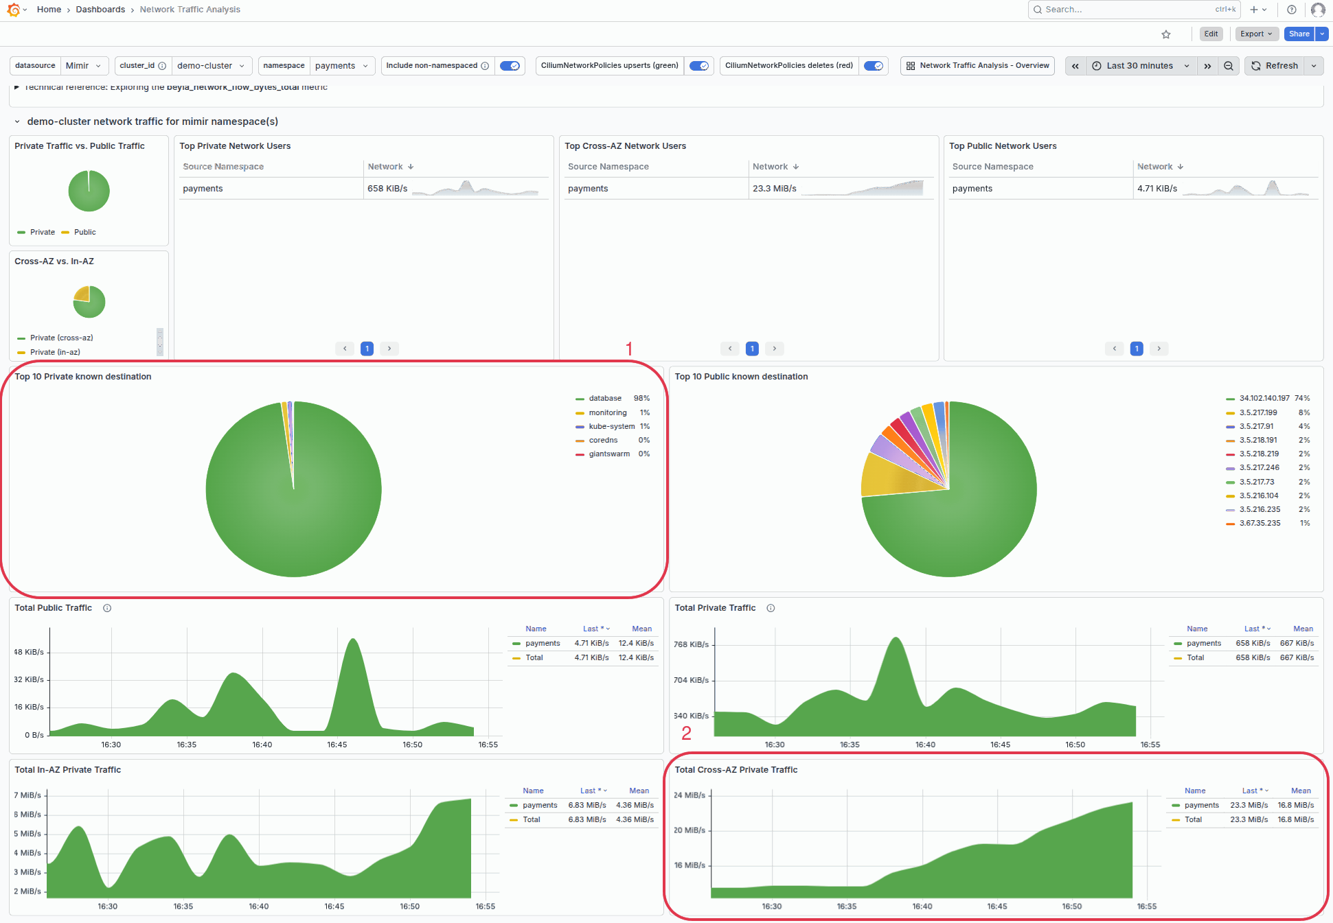The height and width of the screenshot is (923, 1333).
Task: Shift the time range backward with left arrows
Action: [1075, 65]
